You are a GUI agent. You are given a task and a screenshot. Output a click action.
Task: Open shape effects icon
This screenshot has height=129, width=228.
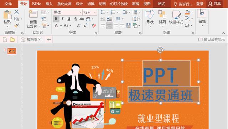(187, 26)
